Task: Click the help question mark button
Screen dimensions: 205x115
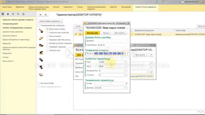Action: coord(151,55)
